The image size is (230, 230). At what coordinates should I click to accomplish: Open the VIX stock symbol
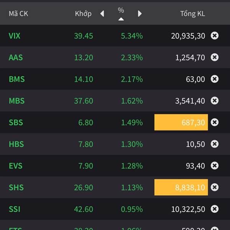15,36
